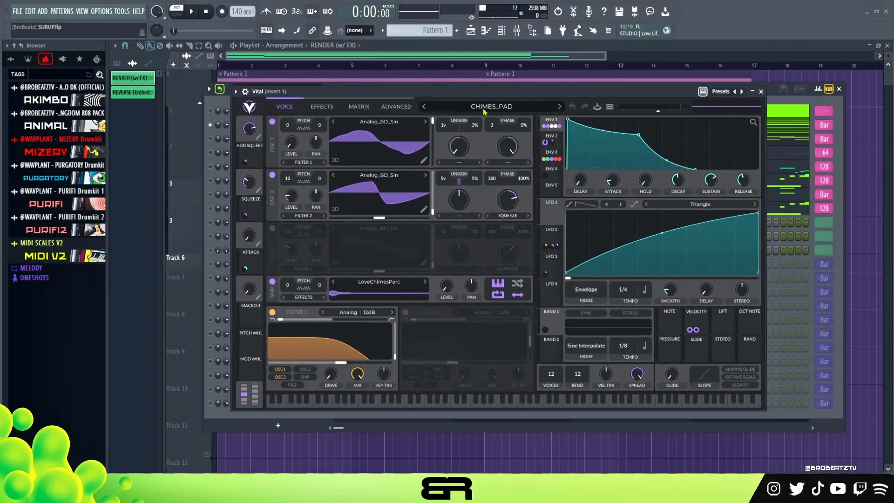This screenshot has height=503, width=894.
Task: Open the piano roll view icon
Action: point(486,31)
